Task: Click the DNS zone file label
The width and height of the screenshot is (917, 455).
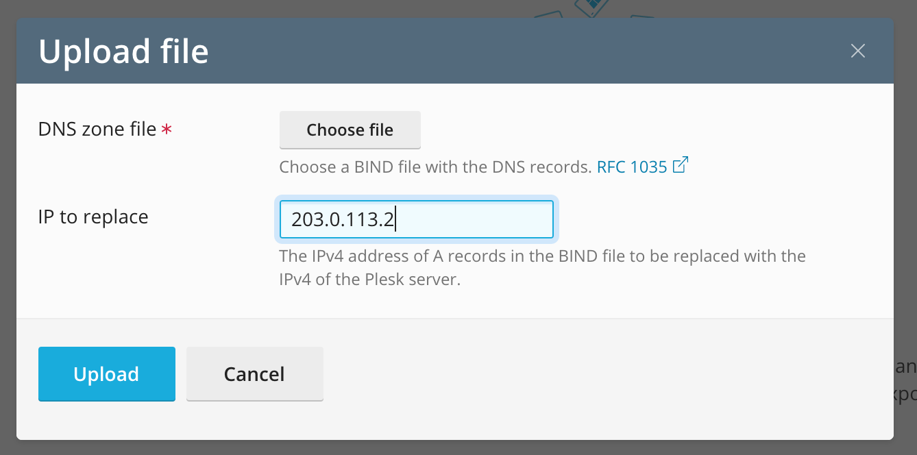Action: tap(97, 130)
